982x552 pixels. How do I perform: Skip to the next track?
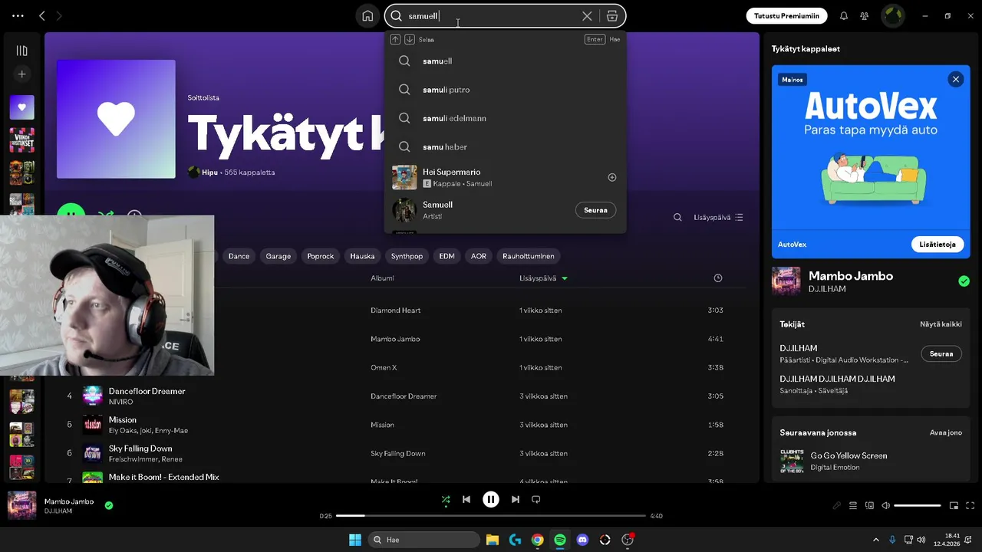[x=516, y=500]
